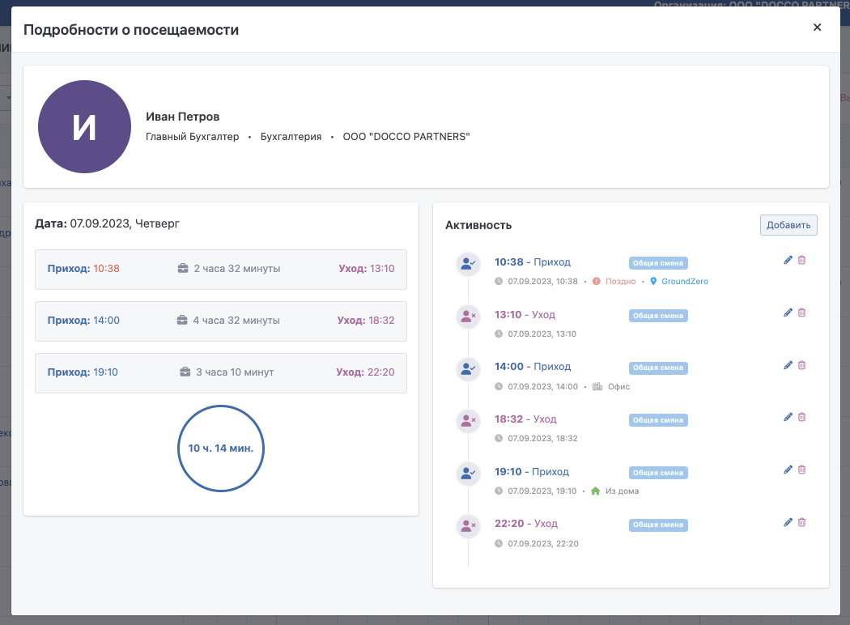Click the Общая смена badge for 18:32
850x625 pixels.
click(658, 421)
